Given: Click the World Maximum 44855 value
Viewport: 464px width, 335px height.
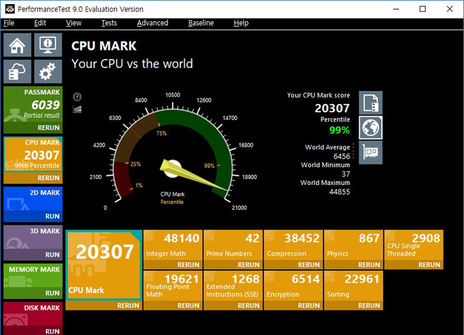Looking at the screenshot, I should (x=339, y=192).
